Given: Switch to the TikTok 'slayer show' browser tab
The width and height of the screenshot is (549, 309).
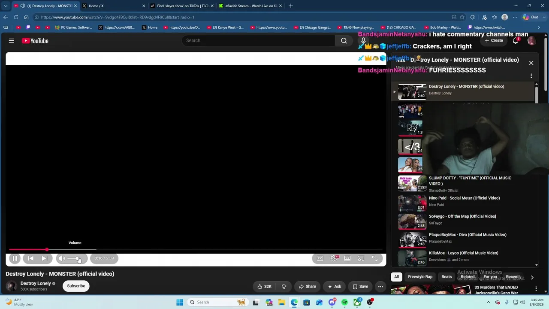Looking at the screenshot, I should 182,6.
